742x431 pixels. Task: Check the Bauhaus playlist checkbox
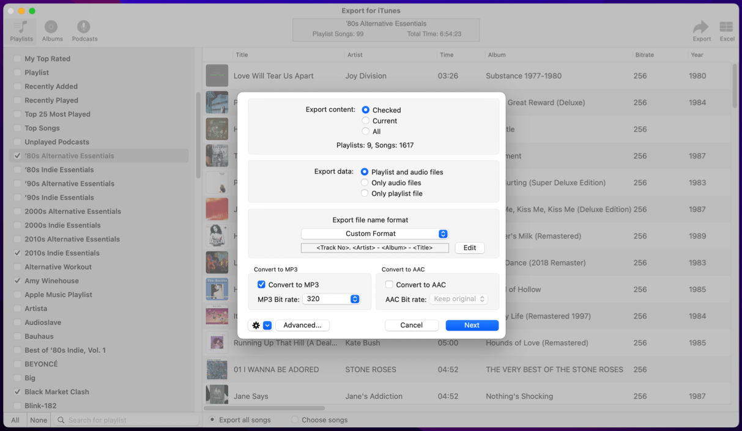(x=17, y=336)
